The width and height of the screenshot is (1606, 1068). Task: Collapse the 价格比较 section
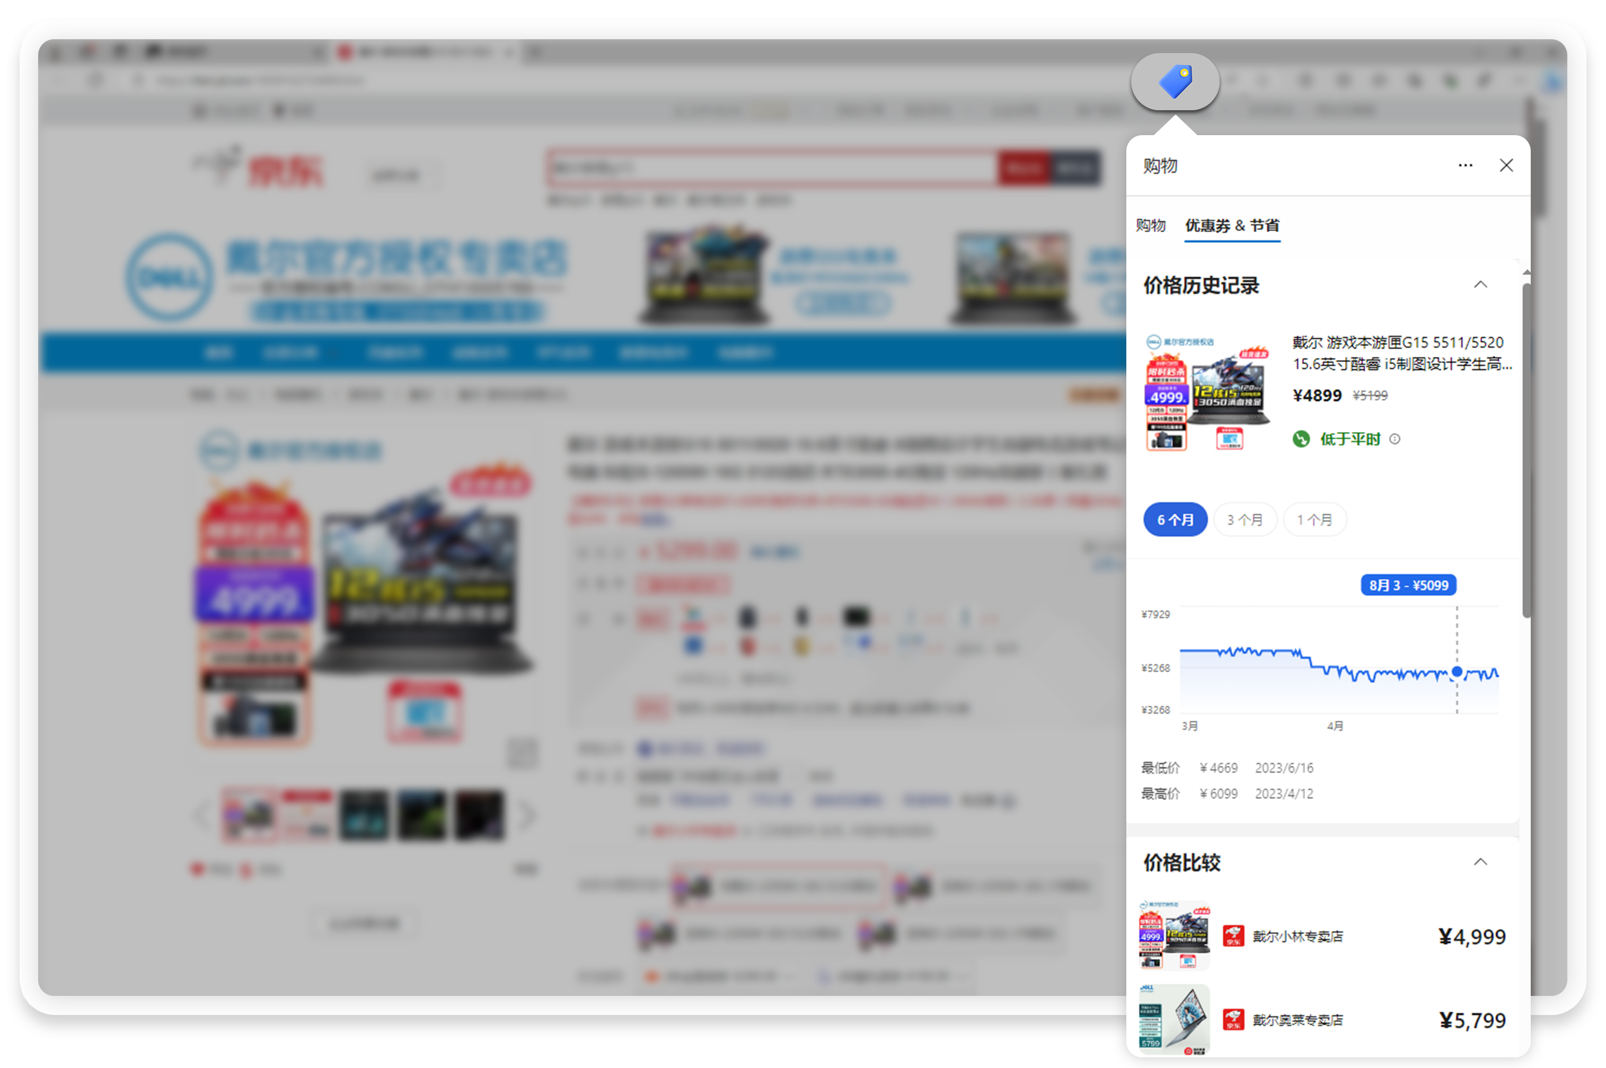tap(1480, 862)
